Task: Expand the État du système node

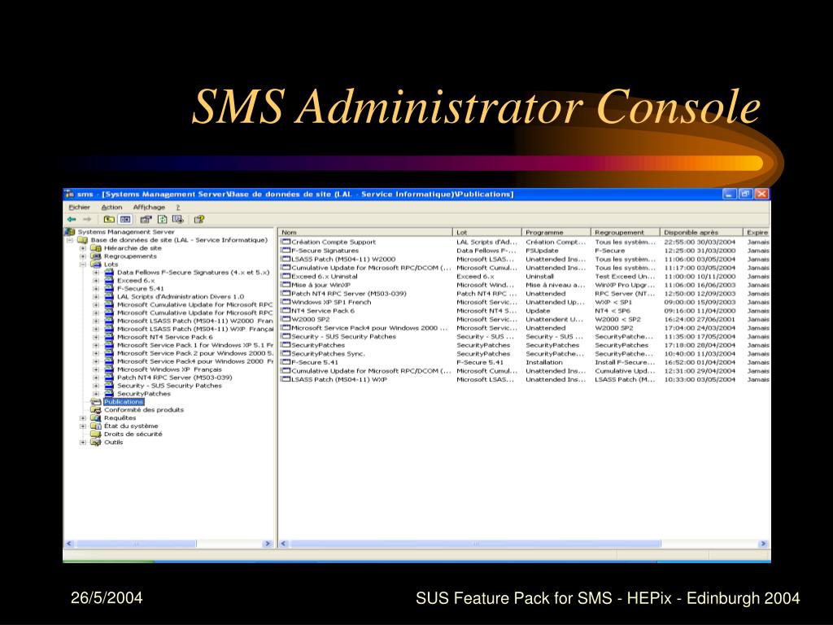Action: [x=83, y=426]
